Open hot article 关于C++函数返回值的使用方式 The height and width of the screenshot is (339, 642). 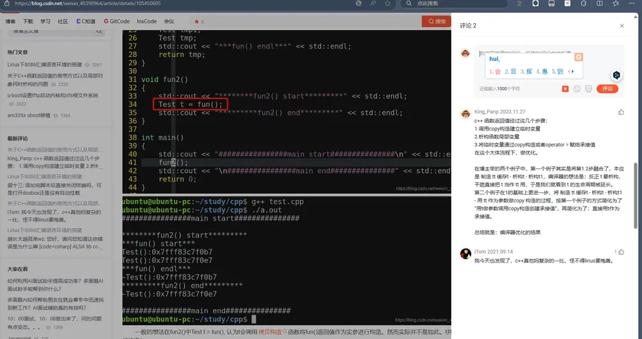point(55,79)
